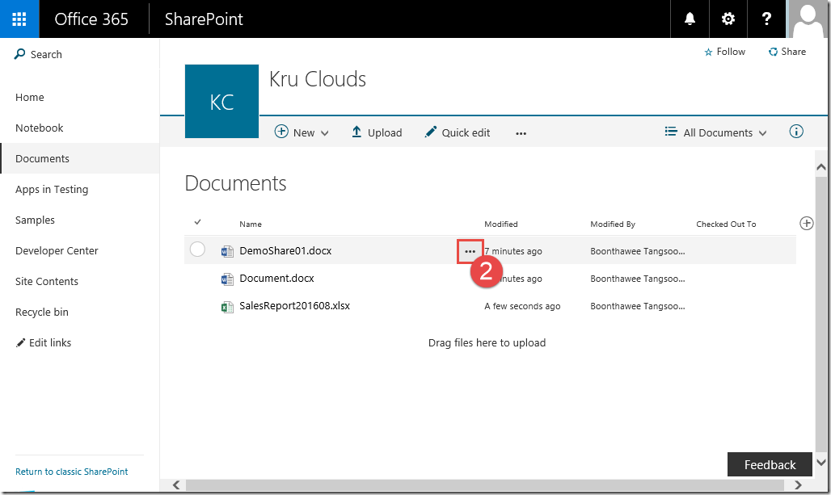Viewport: 831px width, 495px height.
Task: Click the Quick edit label
Action: (x=466, y=133)
